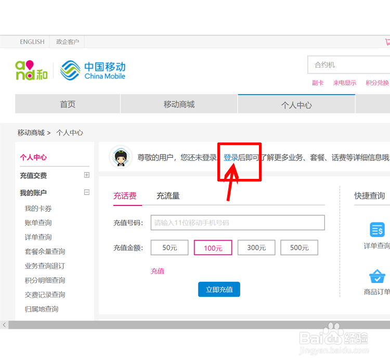The height and width of the screenshot is (364, 390).
Task: Open 我的卡券 in the sidebar
Action: click(x=38, y=209)
